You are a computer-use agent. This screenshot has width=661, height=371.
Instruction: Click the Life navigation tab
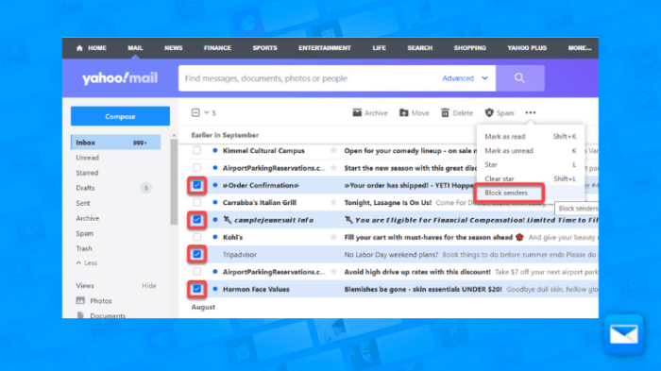click(379, 48)
